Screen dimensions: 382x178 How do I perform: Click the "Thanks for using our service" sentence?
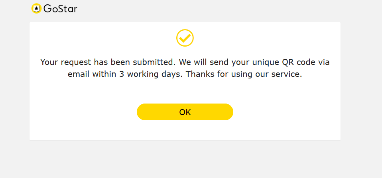pos(244,74)
